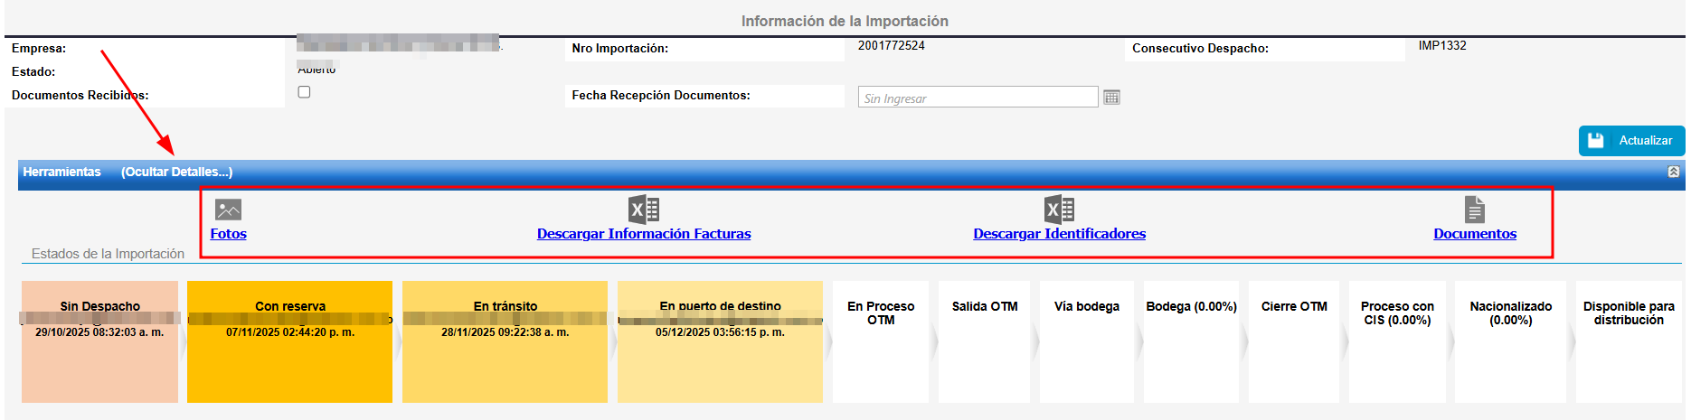The image size is (1691, 420).
Task: Open the calendar date picker icon
Action: pyautogui.click(x=1111, y=98)
